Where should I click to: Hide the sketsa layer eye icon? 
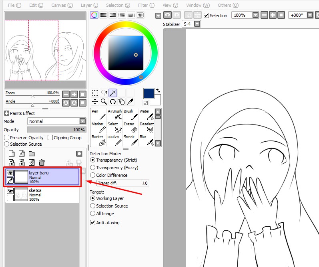(x=10, y=191)
